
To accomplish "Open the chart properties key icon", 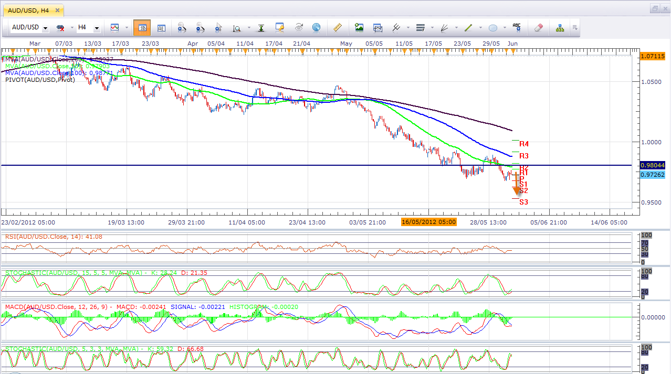I will coord(280,27).
